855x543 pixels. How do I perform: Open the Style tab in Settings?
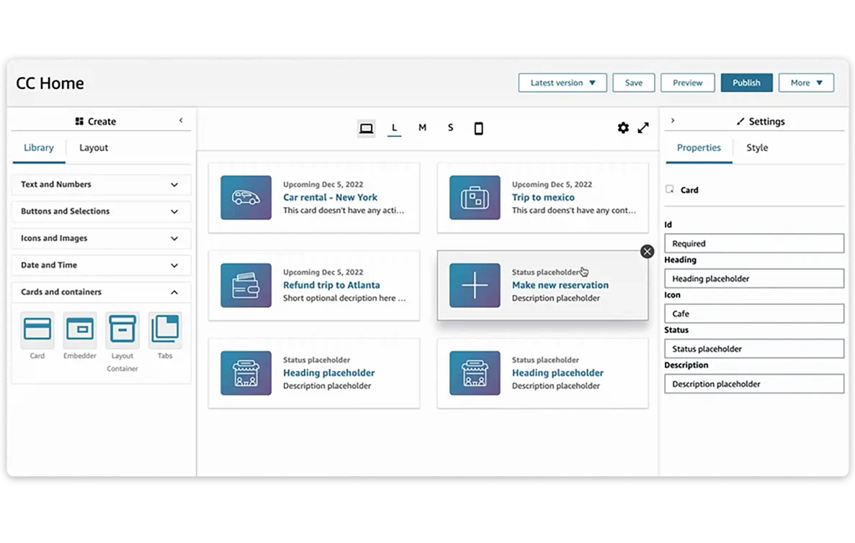pyautogui.click(x=756, y=148)
